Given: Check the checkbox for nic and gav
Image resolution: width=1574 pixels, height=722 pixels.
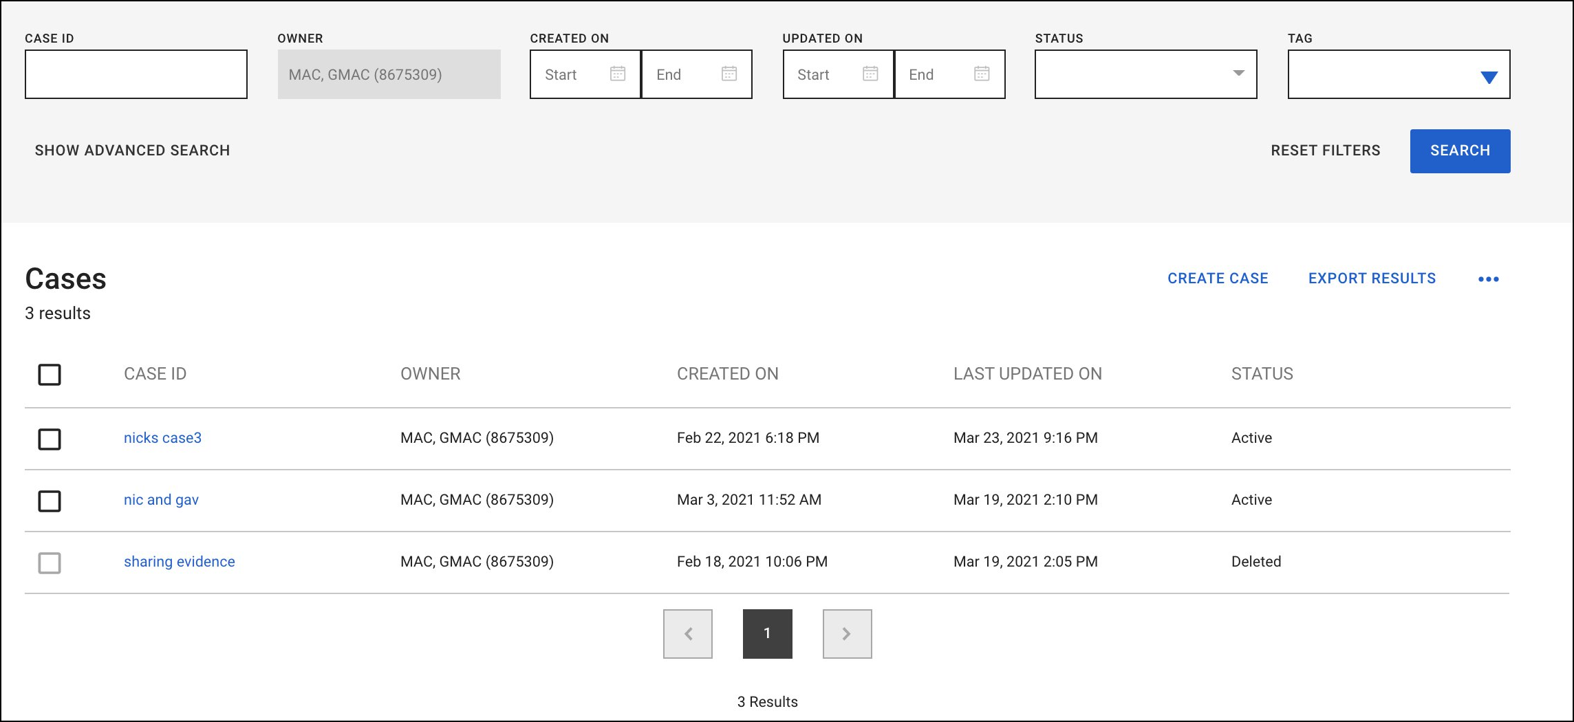Looking at the screenshot, I should pyautogui.click(x=49, y=501).
